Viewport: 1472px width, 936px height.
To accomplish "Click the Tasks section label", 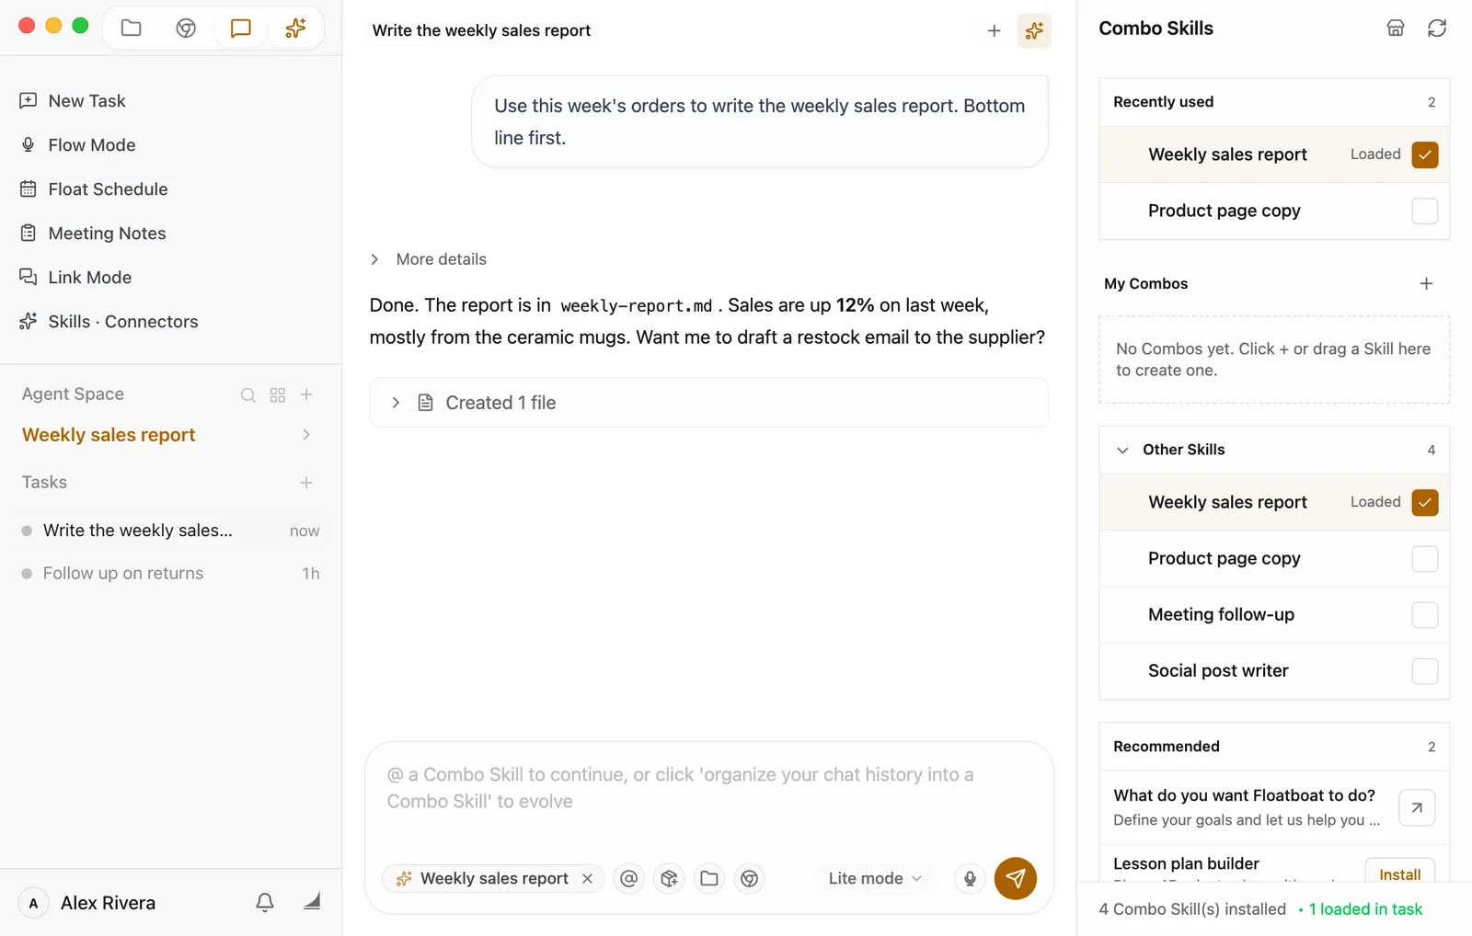I will coord(44,483).
